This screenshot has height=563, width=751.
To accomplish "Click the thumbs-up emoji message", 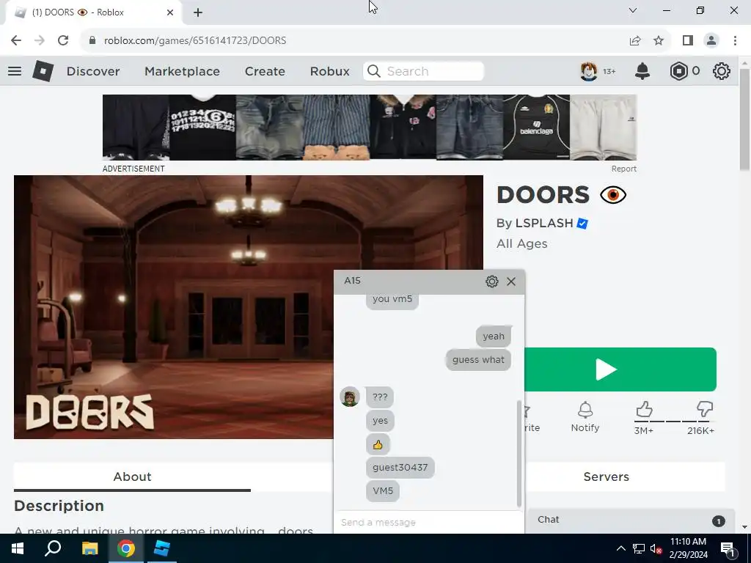I will [x=378, y=445].
